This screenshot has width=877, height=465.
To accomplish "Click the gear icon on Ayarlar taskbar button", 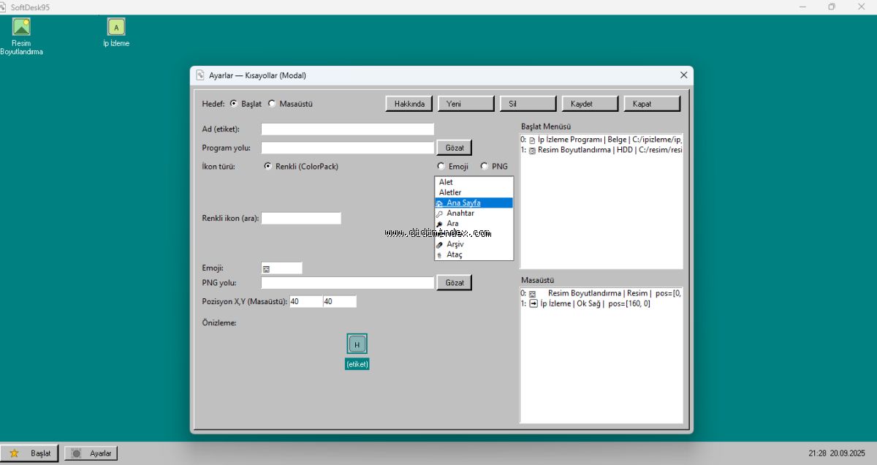I will tap(76, 453).
